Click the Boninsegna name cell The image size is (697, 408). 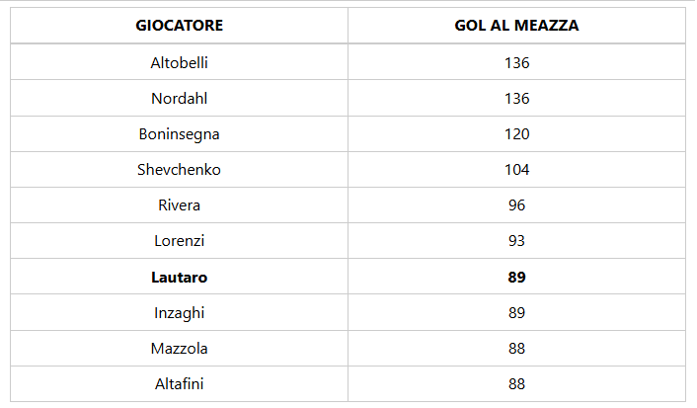(179, 134)
